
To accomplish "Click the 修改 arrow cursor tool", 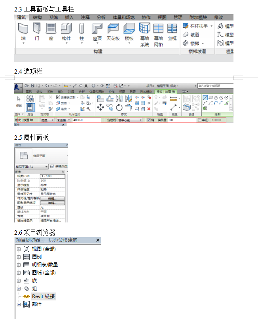I will 19,99.
